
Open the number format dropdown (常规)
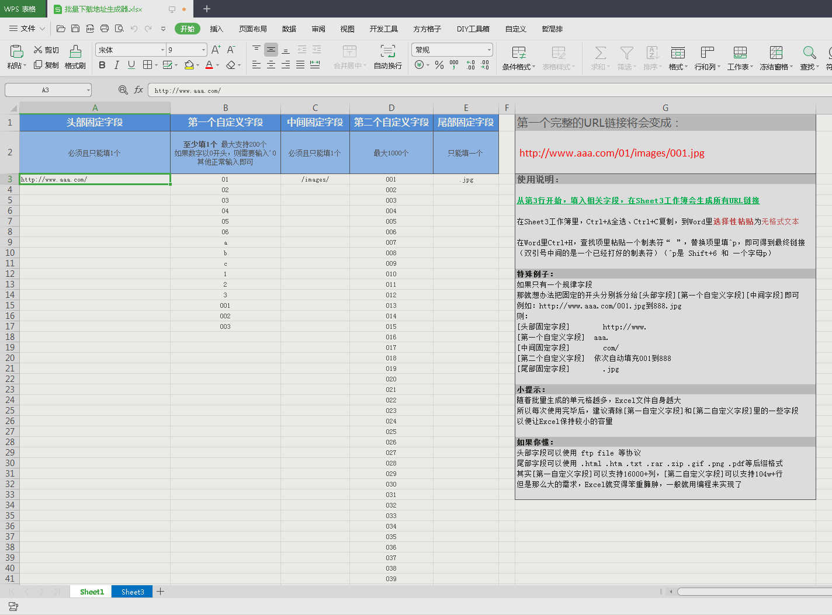coord(489,50)
